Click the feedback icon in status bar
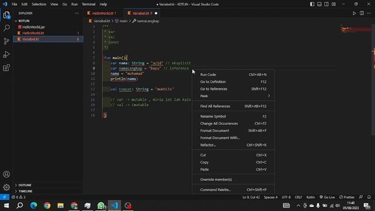Image resolution: width=375 pixels, height=211 pixels. [x=361, y=197]
